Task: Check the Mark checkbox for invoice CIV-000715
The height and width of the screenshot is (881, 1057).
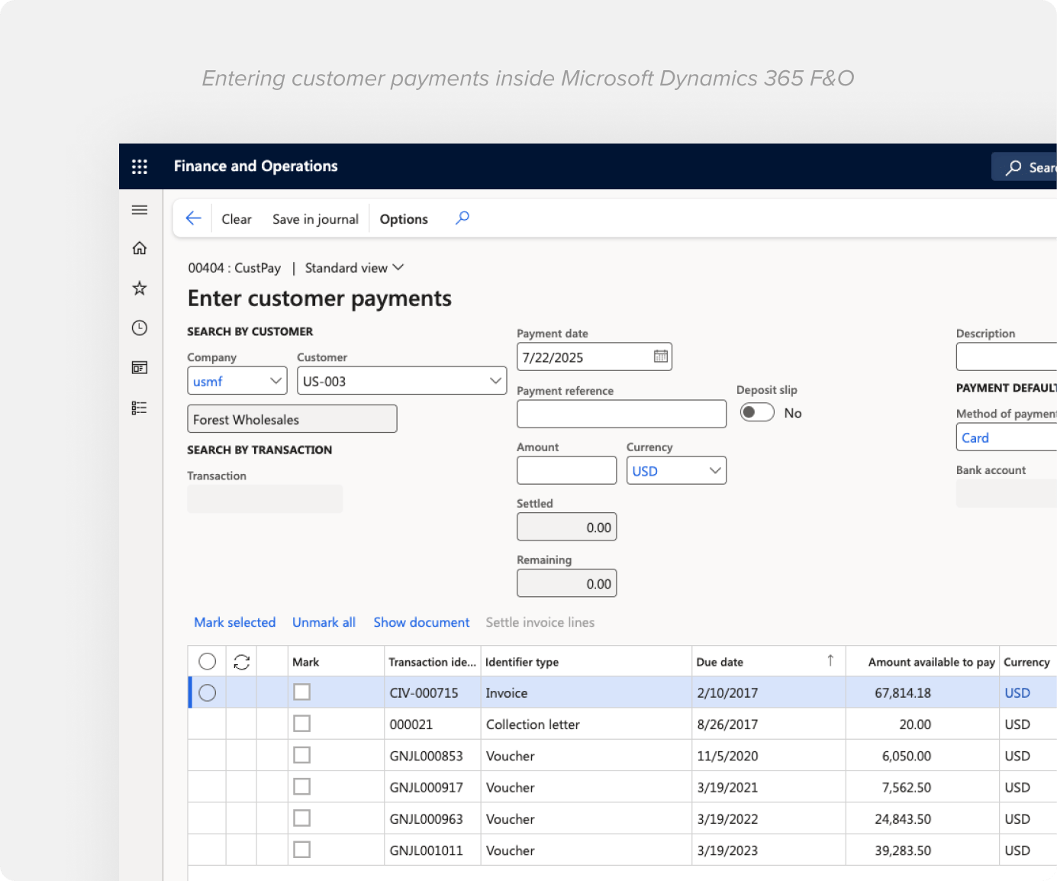Action: point(301,692)
